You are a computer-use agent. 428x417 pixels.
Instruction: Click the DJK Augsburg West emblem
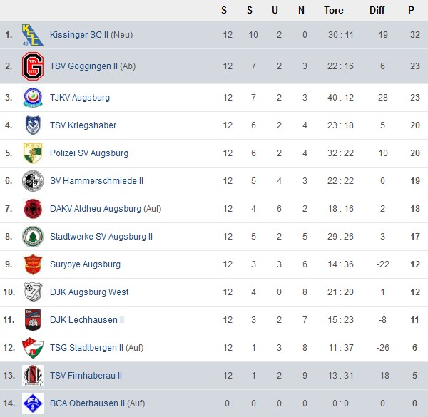[x=33, y=292]
